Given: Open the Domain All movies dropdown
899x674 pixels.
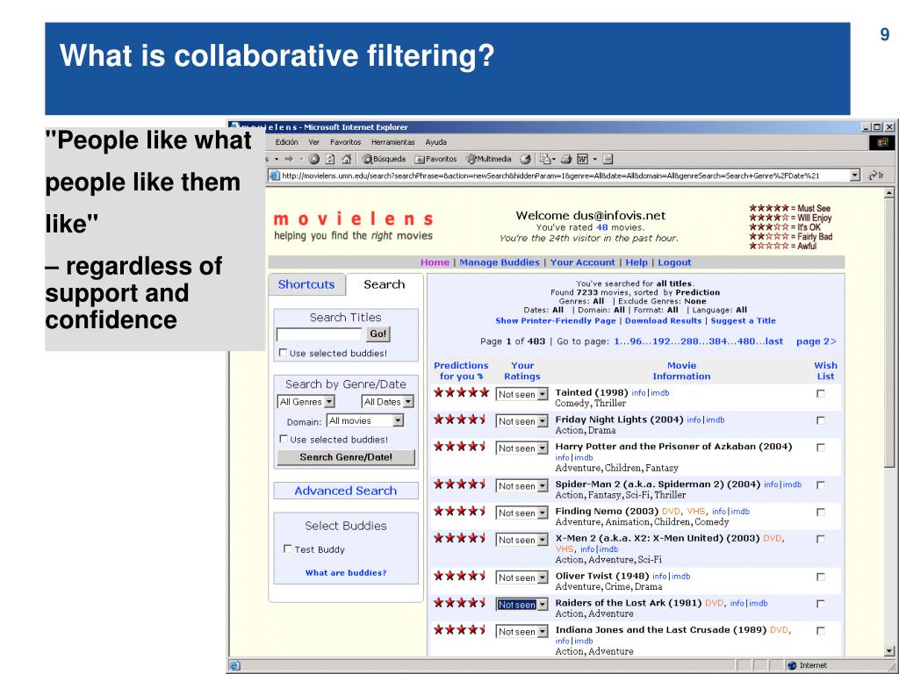Looking at the screenshot, I should [x=365, y=420].
